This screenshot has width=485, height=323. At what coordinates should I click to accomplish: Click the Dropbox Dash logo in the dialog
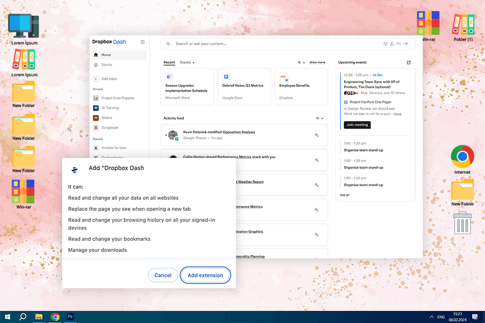(74, 170)
